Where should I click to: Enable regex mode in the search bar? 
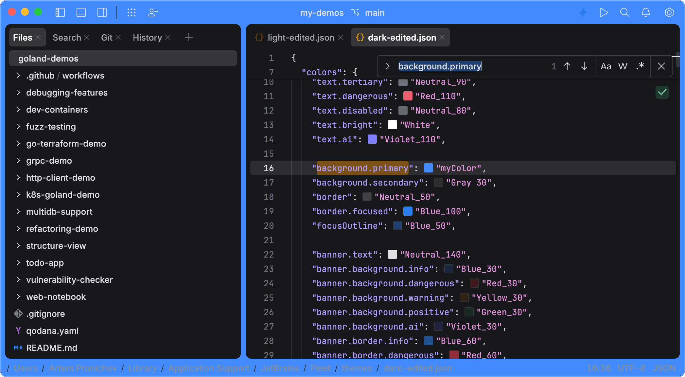click(x=640, y=66)
